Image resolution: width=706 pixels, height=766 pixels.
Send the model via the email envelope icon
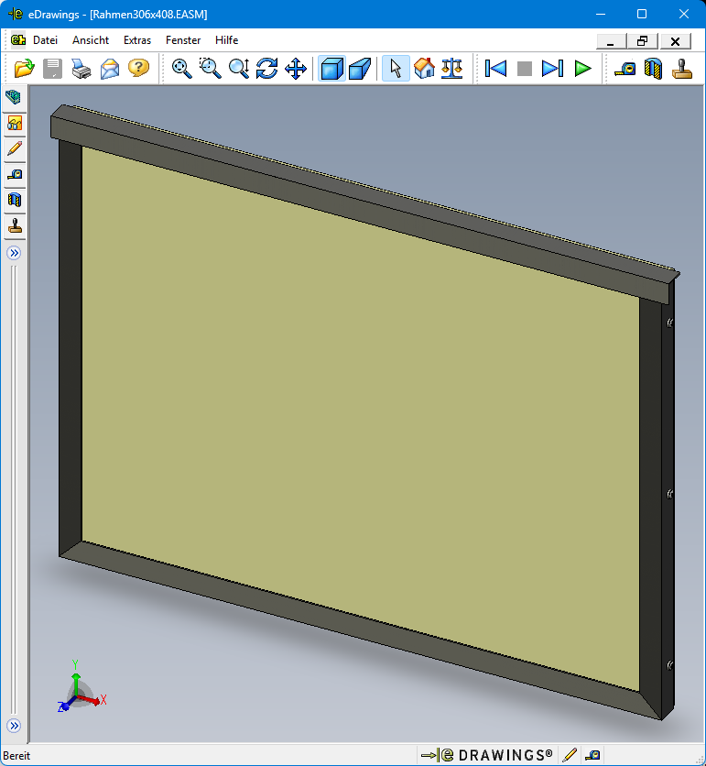click(110, 69)
